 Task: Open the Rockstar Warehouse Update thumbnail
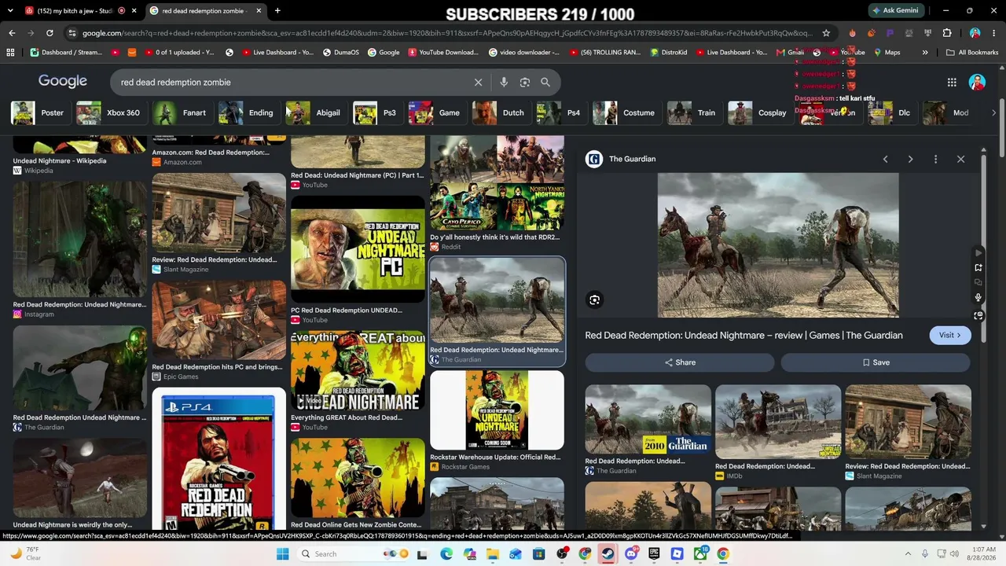click(x=497, y=411)
